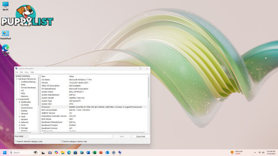Select Conflicts/Sharing in the tree

28,82
